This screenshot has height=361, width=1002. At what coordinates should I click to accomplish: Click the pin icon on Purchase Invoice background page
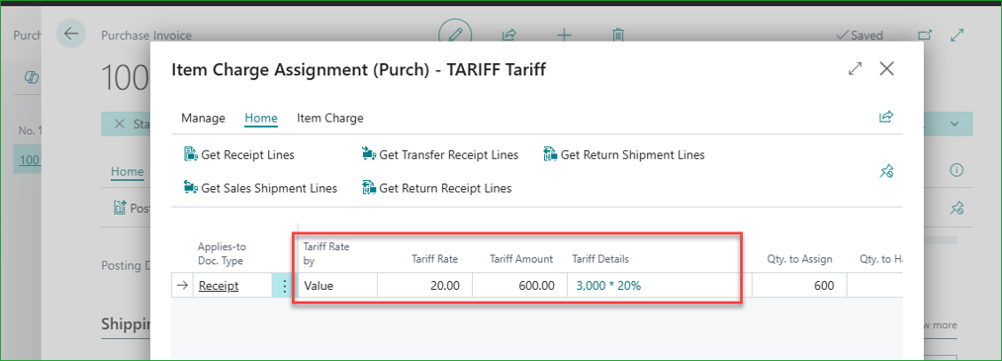click(956, 208)
